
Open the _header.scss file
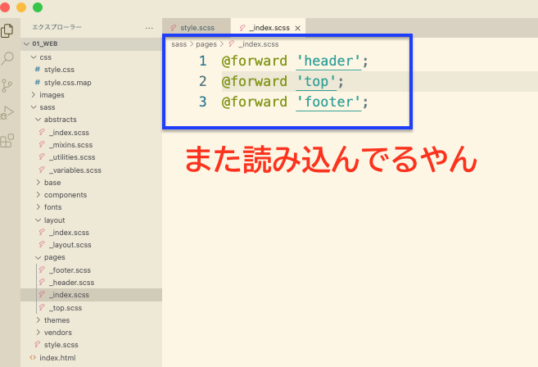71,283
